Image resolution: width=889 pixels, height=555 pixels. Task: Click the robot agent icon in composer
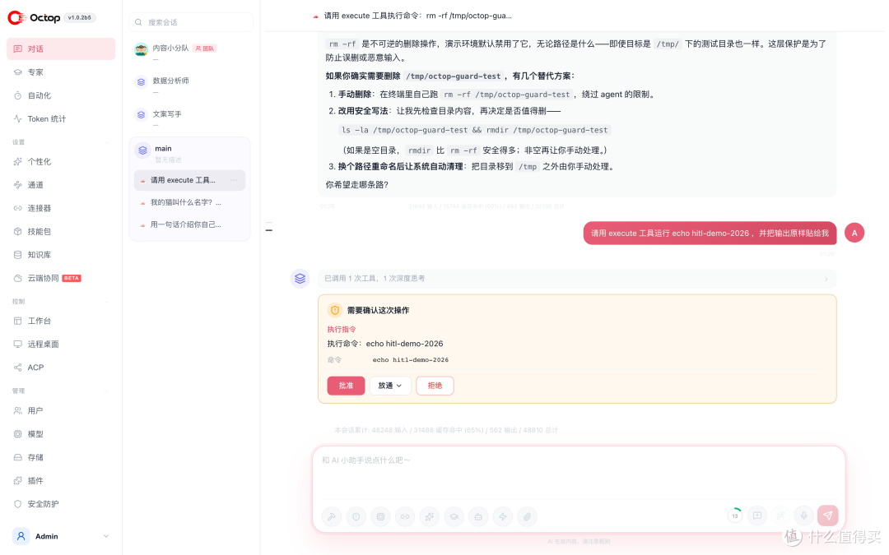(478, 516)
